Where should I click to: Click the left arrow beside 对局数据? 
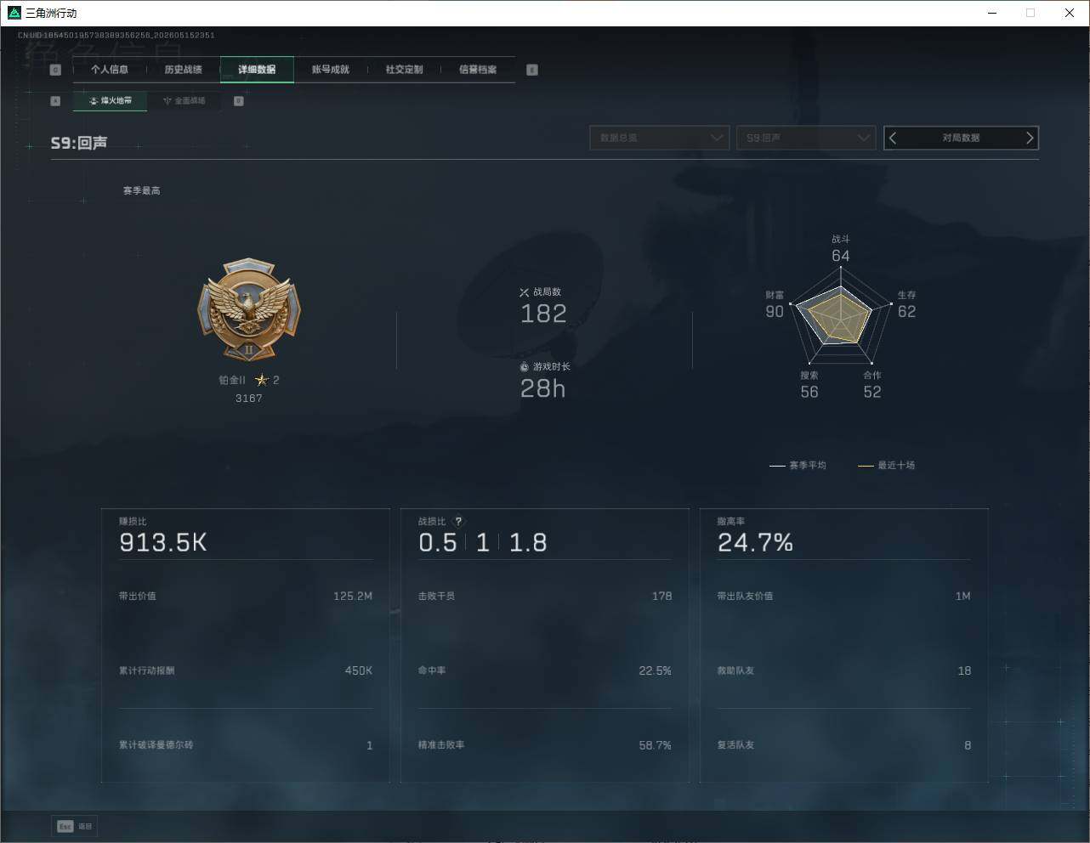893,138
